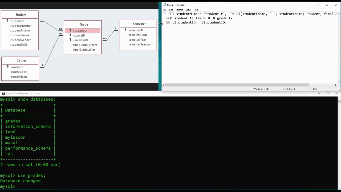Screen dimensions: 341x192
Task: Close the Notepad window
Action: click(x=336, y=5)
